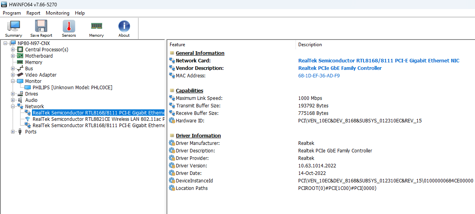Click the Drives tree icon
475x214 pixels.
pos(20,94)
